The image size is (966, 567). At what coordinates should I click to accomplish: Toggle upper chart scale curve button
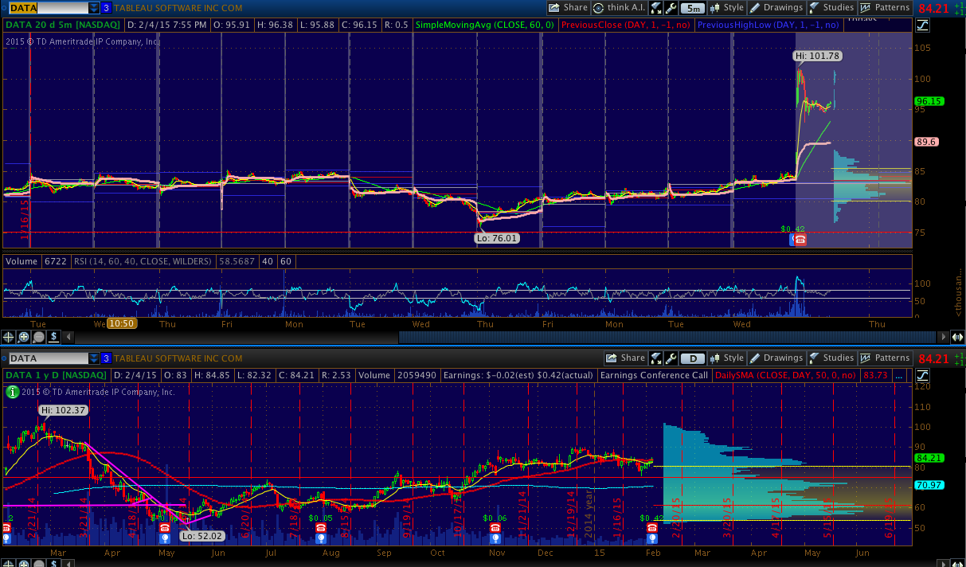[923, 25]
